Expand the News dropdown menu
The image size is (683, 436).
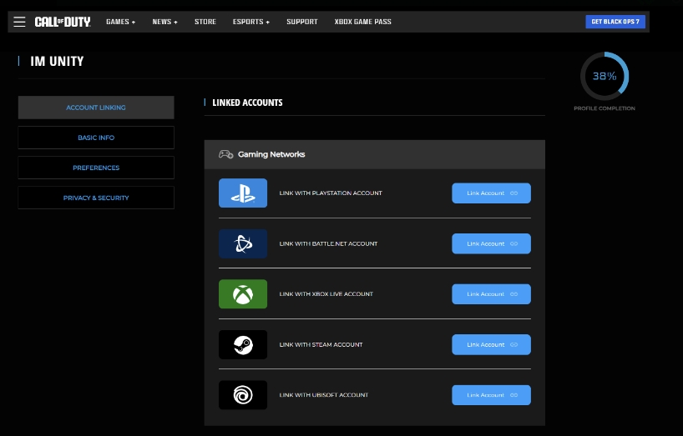coord(164,22)
